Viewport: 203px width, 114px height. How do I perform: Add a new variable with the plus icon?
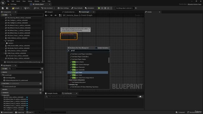(x=40, y=93)
